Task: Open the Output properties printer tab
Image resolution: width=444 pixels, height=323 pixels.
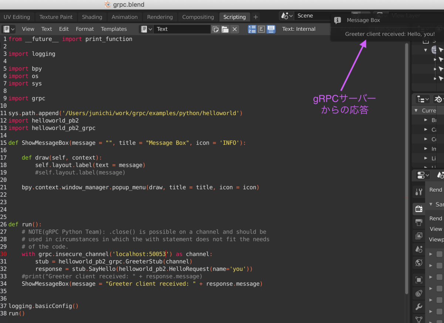Action: pos(419,222)
